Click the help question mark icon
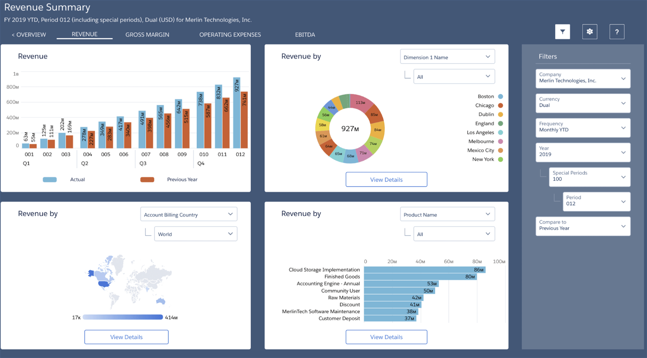 pos(616,31)
